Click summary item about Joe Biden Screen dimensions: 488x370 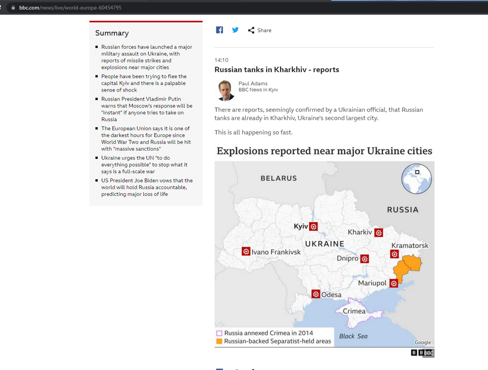click(x=147, y=187)
